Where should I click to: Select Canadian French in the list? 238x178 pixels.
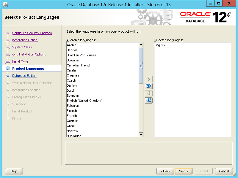pos(103,65)
